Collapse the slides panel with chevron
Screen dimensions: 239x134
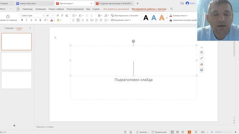(x=30, y=28)
